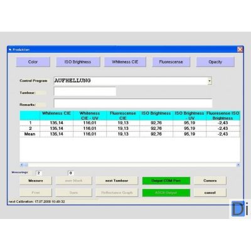The width and height of the screenshot is (251, 251).
Task: Select row header 1 in the table
Action: click(30, 123)
